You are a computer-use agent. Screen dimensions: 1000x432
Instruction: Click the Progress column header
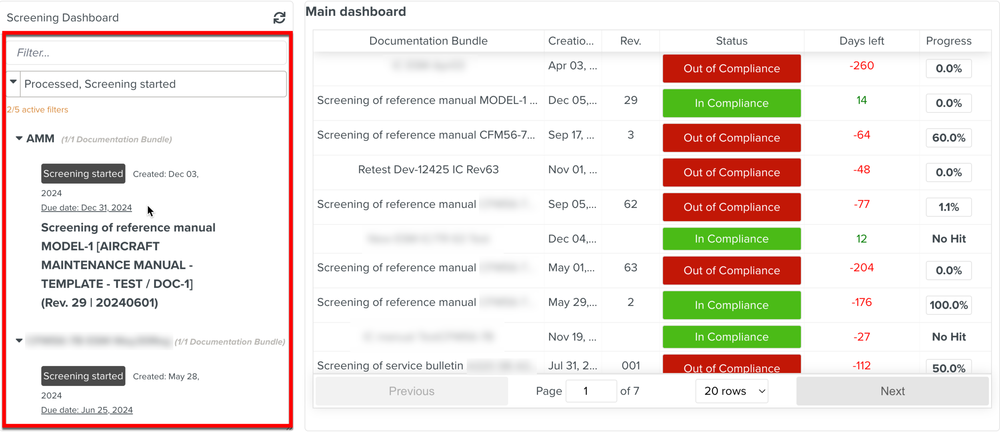coord(948,41)
